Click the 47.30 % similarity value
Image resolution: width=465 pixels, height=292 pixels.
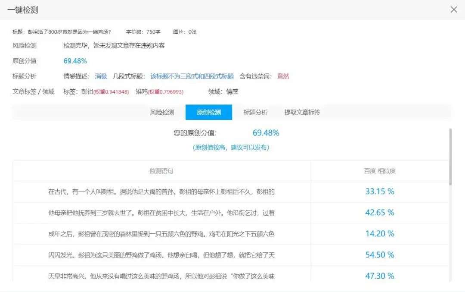380,276
